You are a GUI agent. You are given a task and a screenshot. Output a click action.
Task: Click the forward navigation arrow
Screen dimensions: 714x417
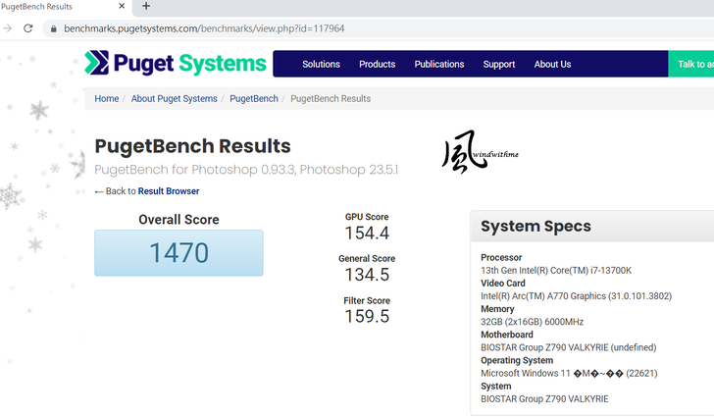coord(8,28)
